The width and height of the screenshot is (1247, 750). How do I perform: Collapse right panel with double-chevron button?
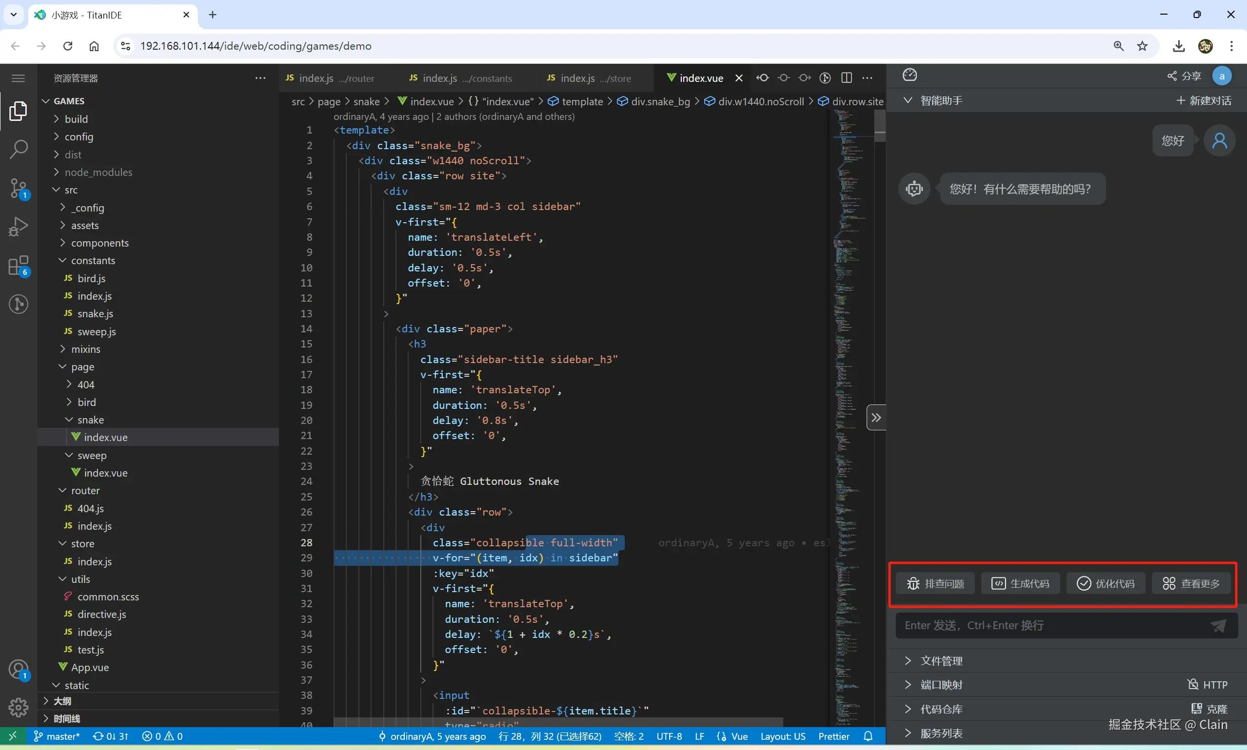click(876, 418)
